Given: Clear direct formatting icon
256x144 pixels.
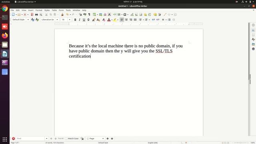Looking at the screenshot, I should pyautogui.click(x=104, y=20).
